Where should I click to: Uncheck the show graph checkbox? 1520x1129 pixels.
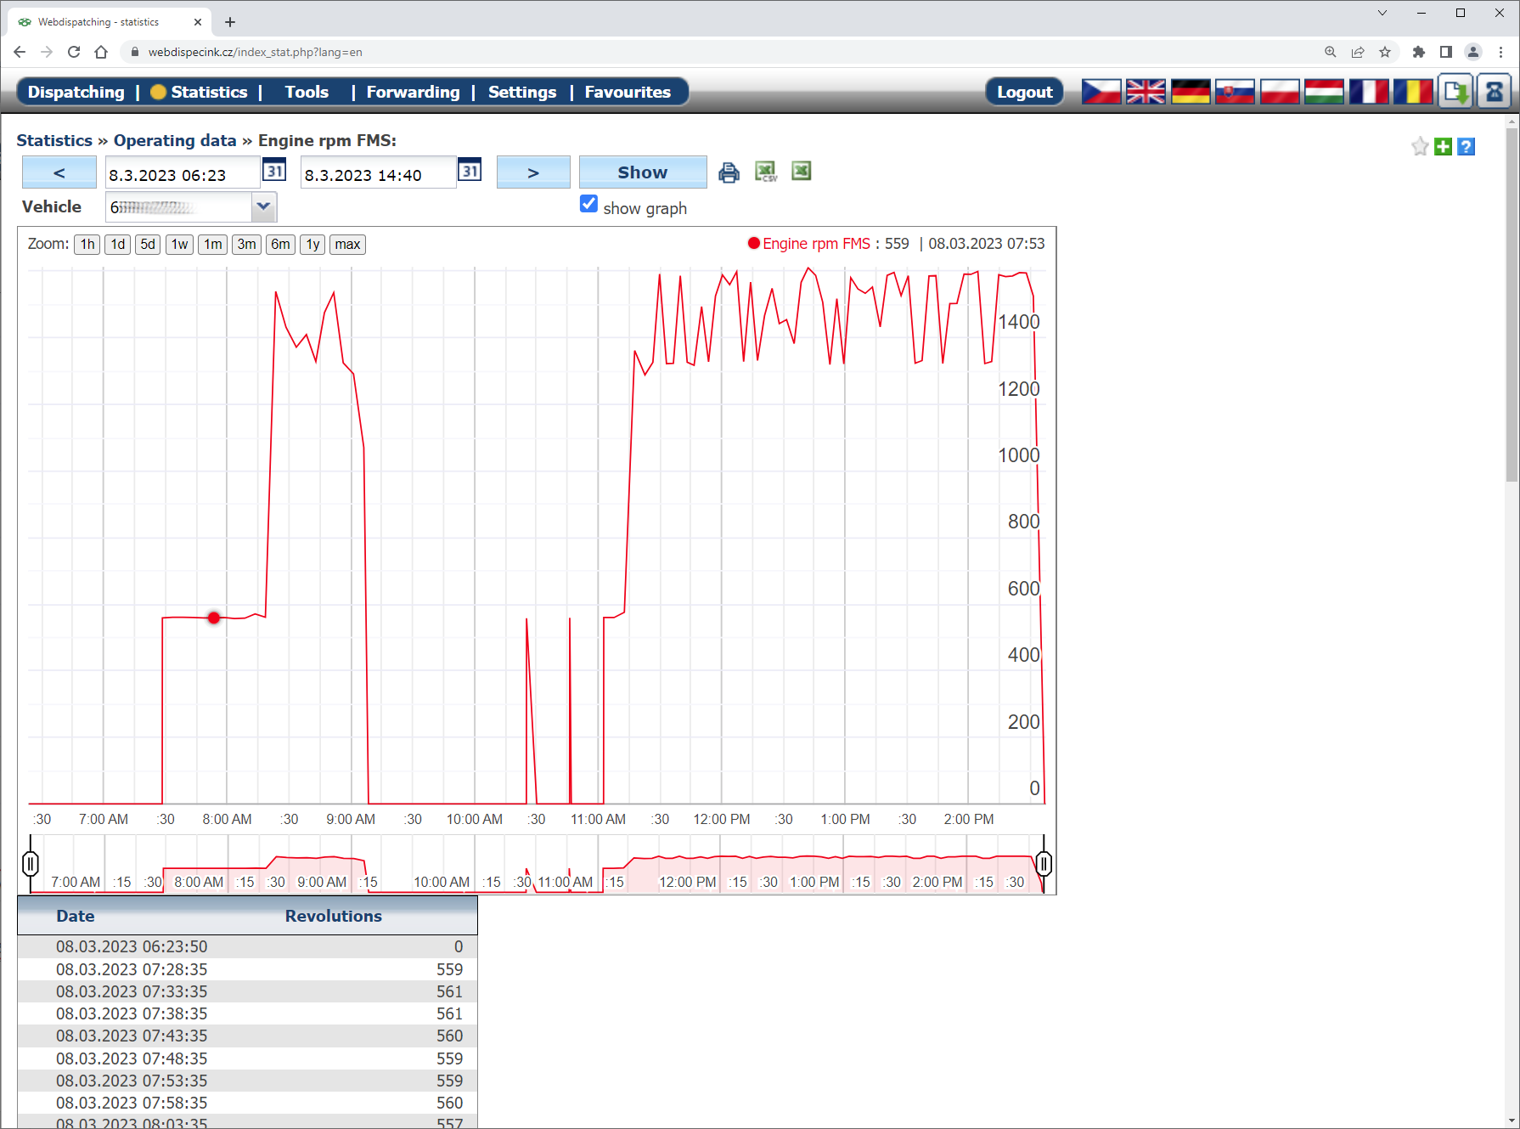click(x=588, y=204)
